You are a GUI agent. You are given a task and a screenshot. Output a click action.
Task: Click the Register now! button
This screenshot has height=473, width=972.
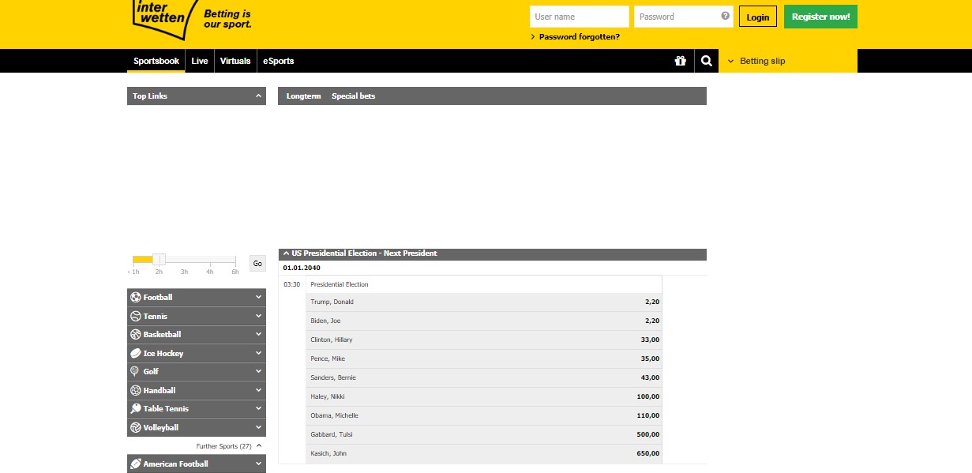tap(820, 17)
